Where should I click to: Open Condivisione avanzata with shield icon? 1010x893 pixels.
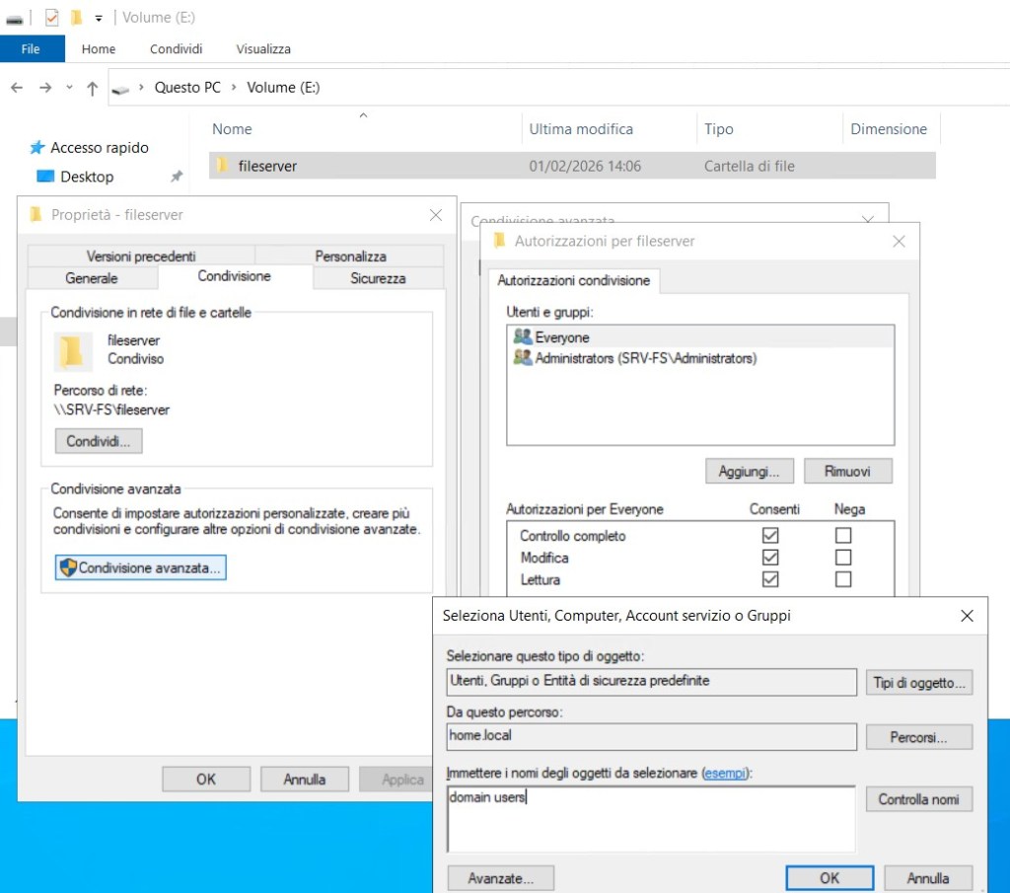click(x=141, y=568)
